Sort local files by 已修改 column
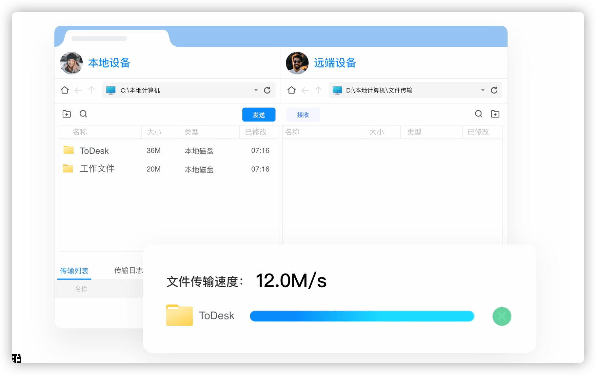 [256, 132]
